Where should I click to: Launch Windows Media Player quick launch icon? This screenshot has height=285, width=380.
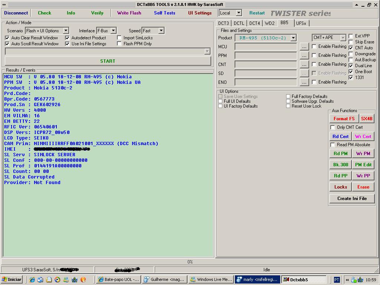[58, 279]
